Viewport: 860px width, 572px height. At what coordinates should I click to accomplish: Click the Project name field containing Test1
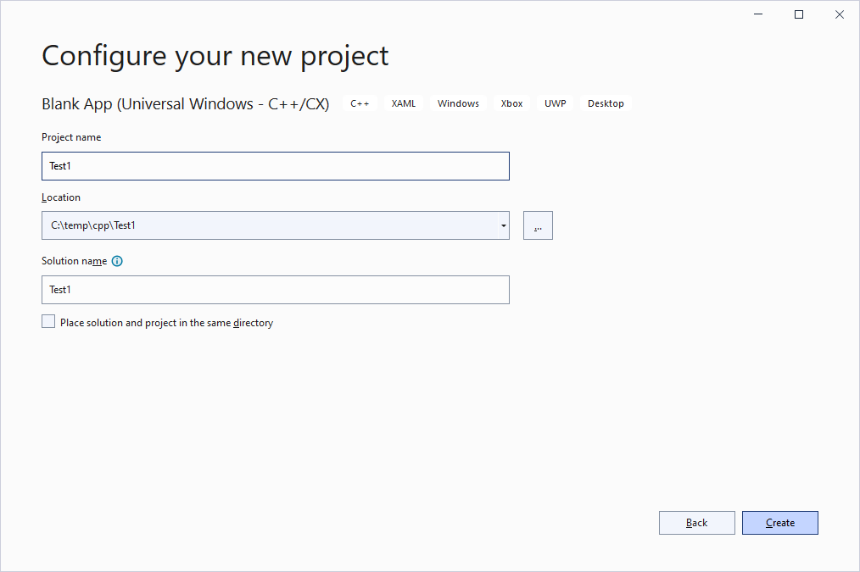click(x=276, y=166)
